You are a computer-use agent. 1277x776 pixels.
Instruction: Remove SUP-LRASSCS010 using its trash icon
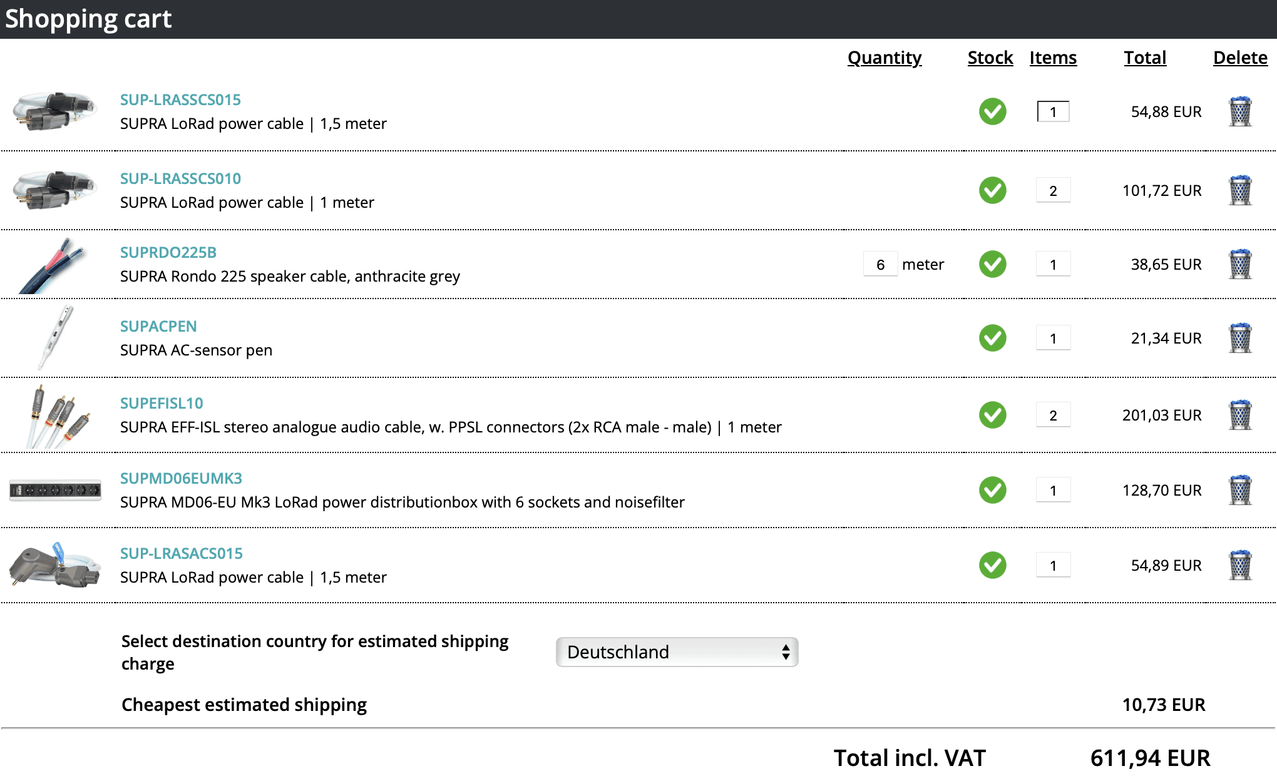tap(1240, 191)
